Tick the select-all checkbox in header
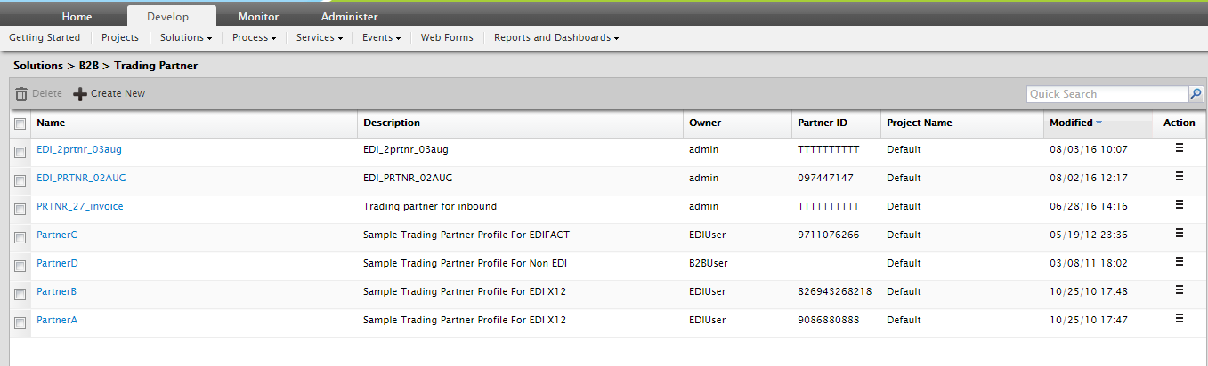The height and width of the screenshot is (366, 1208). tap(20, 124)
